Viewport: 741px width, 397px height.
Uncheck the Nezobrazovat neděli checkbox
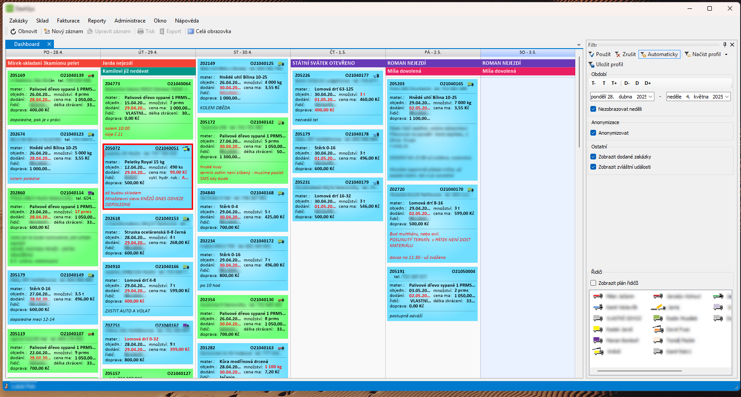point(593,109)
